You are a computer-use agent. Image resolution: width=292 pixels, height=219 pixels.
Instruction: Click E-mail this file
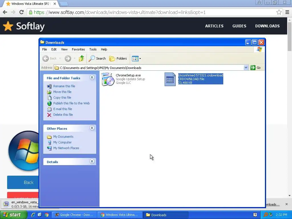coord(62,109)
